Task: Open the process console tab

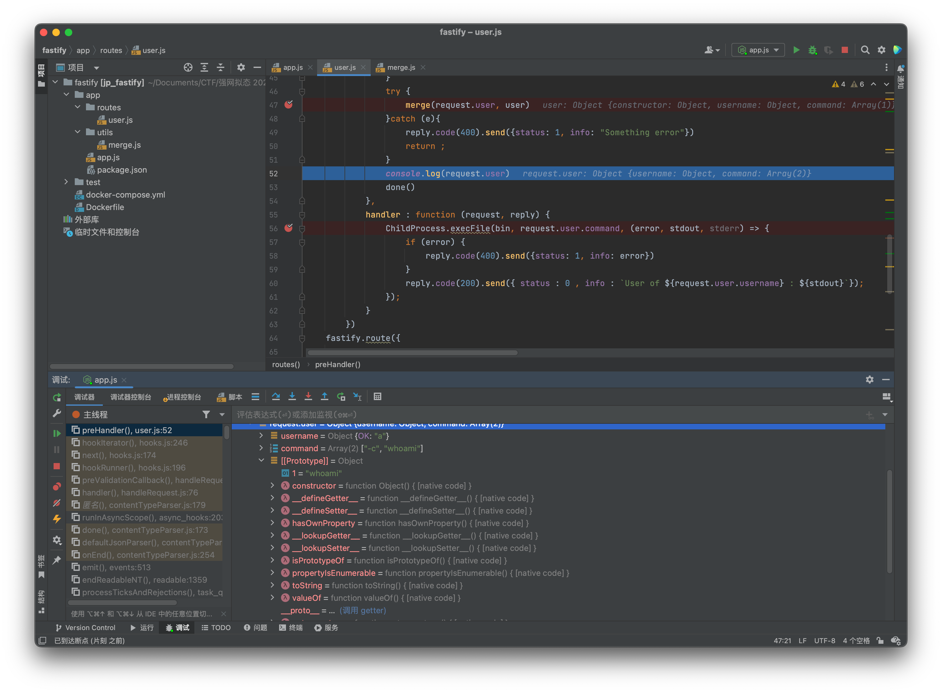Action: [183, 397]
